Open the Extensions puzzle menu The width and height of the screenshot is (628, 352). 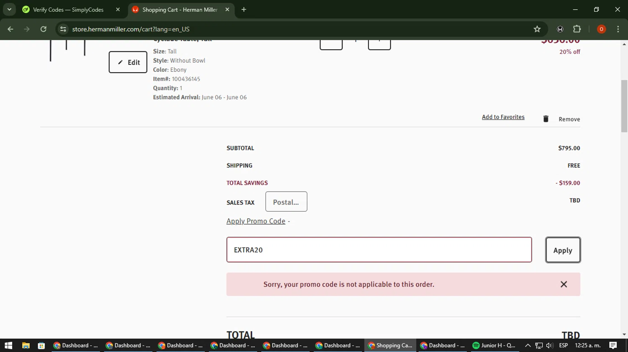577,29
